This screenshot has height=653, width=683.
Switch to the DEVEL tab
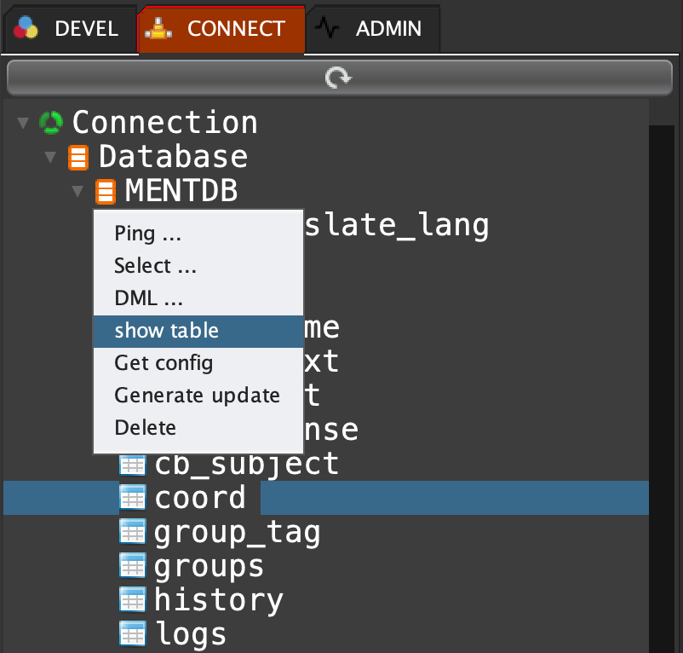click(68, 28)
